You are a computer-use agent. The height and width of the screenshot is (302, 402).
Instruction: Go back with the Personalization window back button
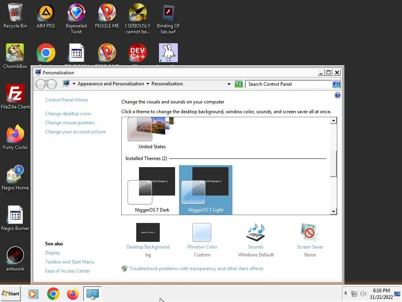click(x=40, y=84)
